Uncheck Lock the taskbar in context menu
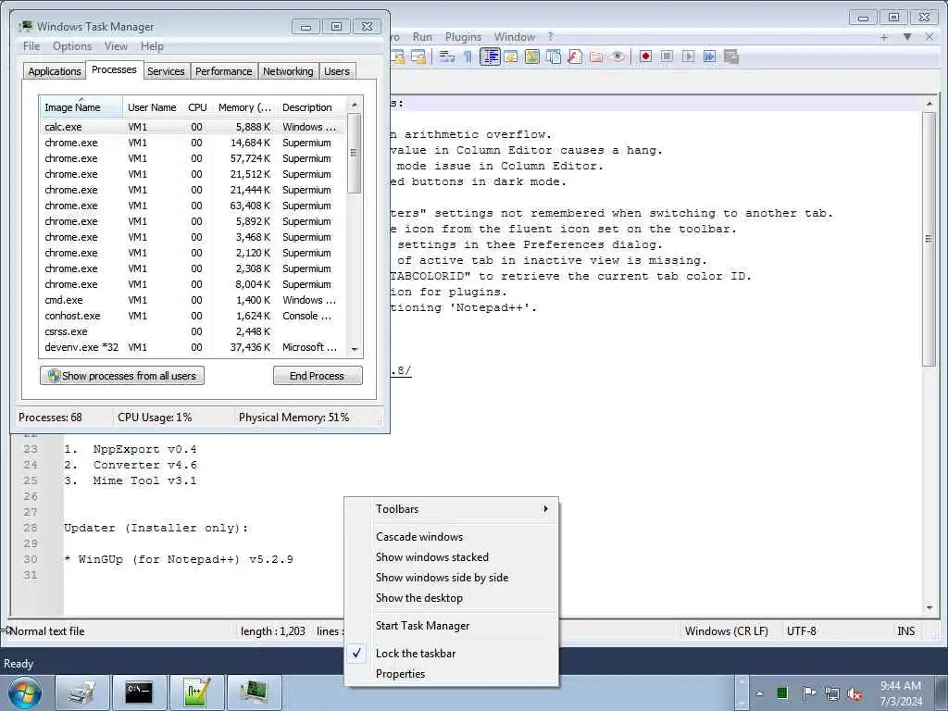 451,654
